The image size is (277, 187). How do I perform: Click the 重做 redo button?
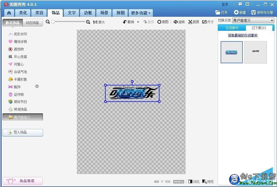tap(149, 22)
